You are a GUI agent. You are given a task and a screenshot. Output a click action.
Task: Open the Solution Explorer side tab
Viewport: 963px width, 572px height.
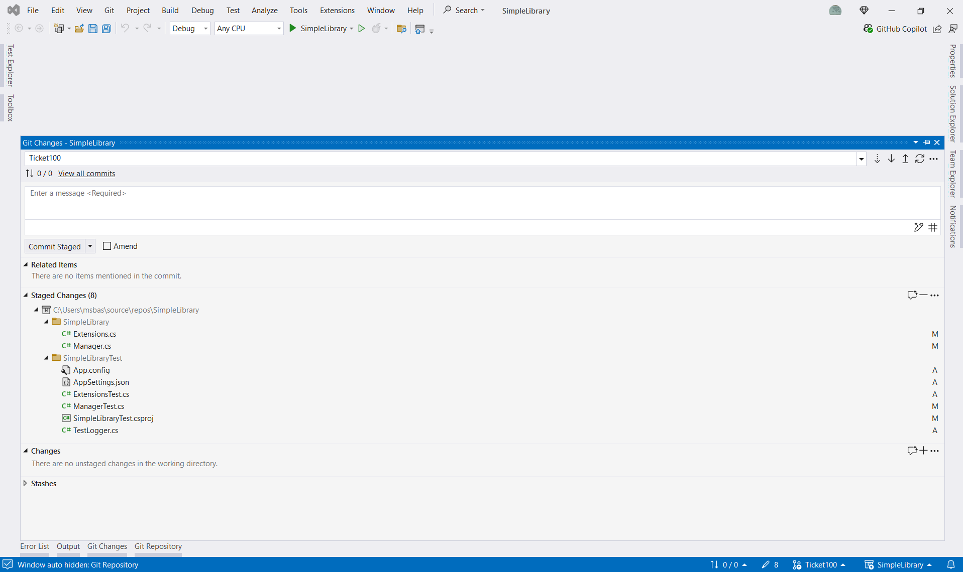(952, 114)
